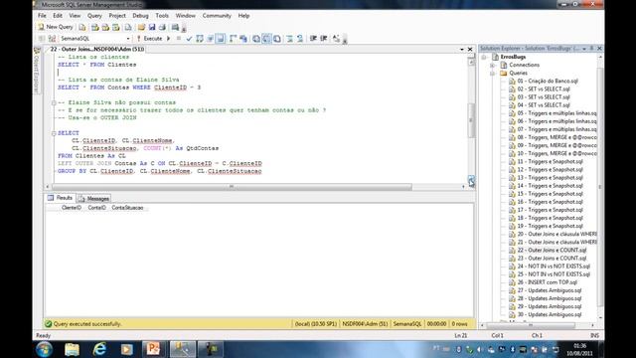Click the Save floppy disk icon
636x358 pixels.
(x=152, y=27)
